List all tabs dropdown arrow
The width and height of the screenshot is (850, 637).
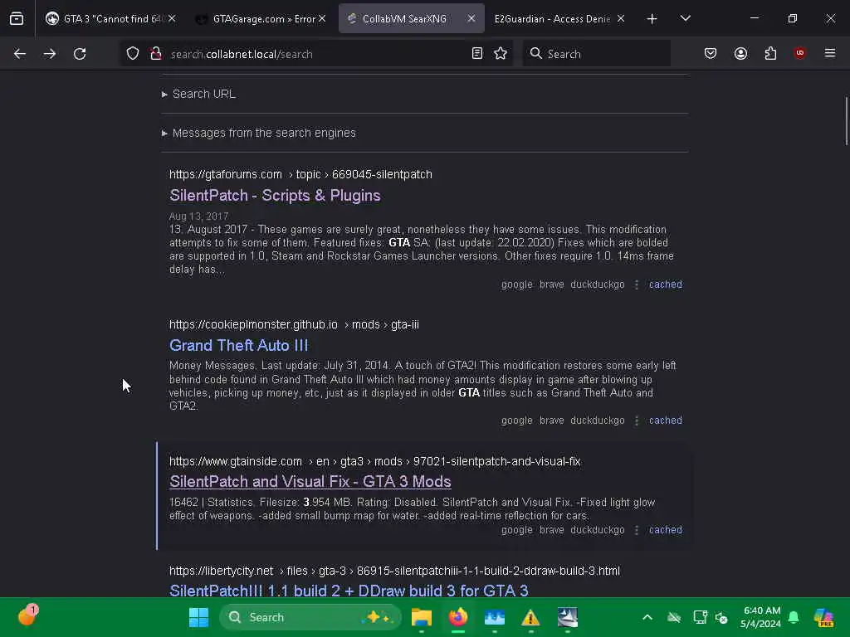(x=685, y=19)
